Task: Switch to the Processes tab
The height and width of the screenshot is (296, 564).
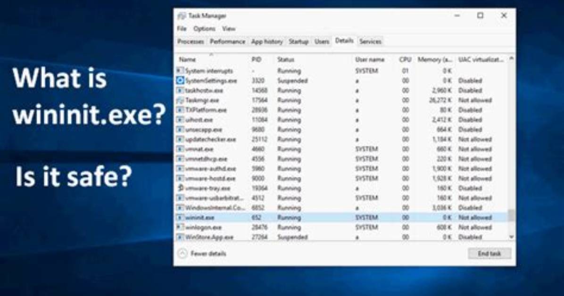Action: coord(191,41)
